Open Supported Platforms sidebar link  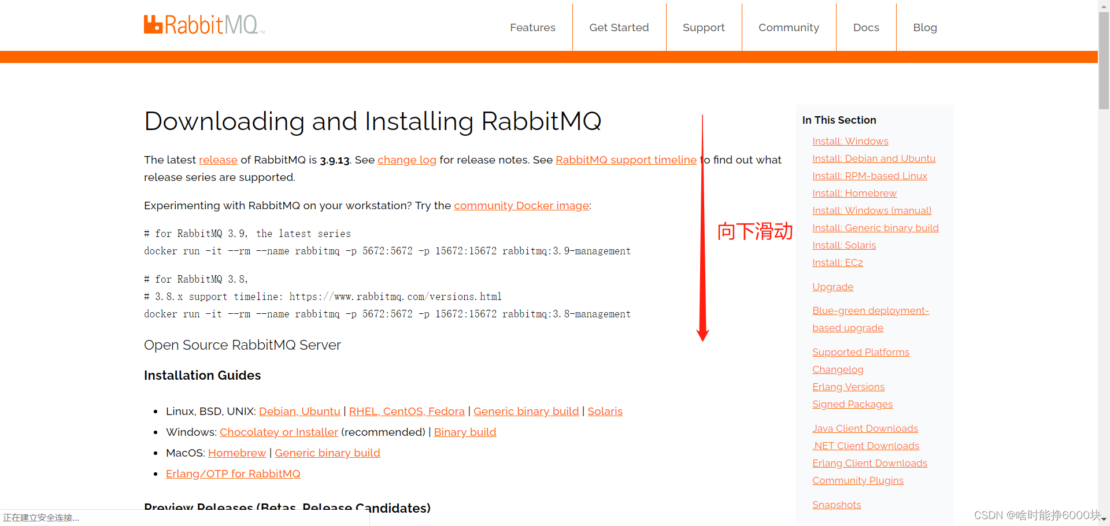[x=860, y=352]
